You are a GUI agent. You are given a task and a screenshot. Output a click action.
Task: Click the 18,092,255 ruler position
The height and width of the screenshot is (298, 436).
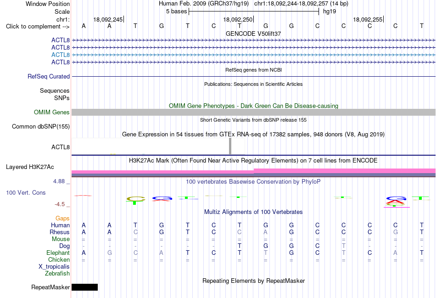tap(368, 19)
